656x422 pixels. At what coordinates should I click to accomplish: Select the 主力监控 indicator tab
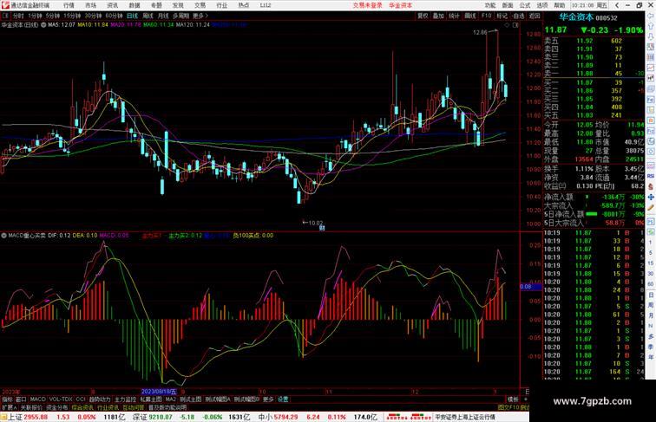pyautogui.click(x=126, y=399)
